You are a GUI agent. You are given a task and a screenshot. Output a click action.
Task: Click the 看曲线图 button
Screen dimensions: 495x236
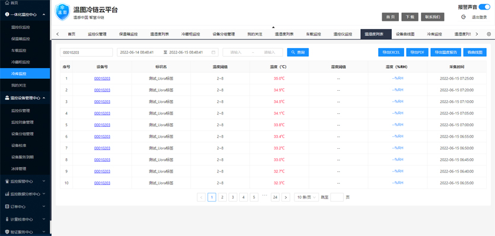tap(475, 52)
